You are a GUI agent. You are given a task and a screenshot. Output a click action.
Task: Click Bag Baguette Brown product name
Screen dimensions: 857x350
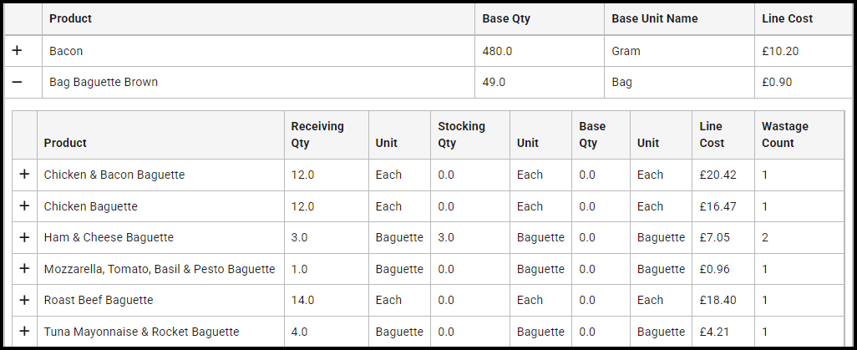coord(104,83)
